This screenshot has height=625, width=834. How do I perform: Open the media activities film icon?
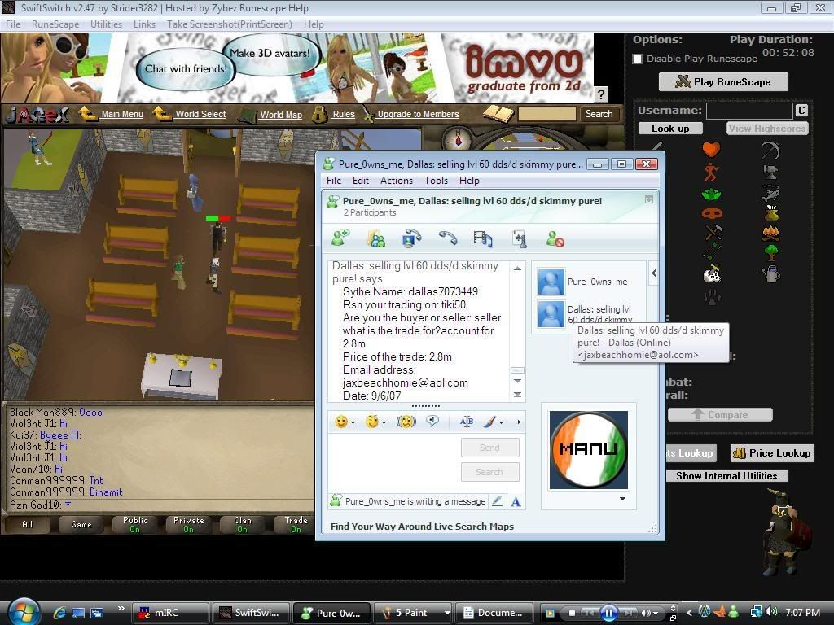click(482, 238)
